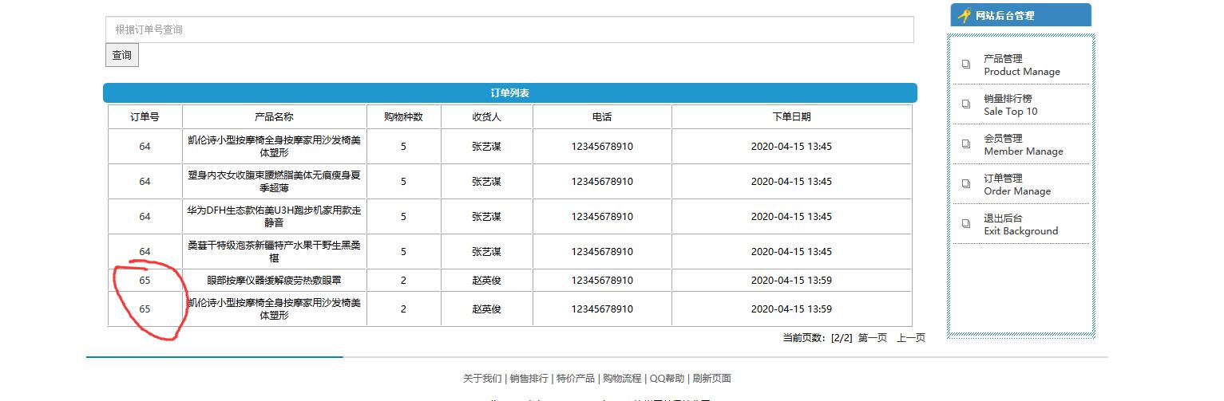Viewport: 1224px width, 401px height.
Task: Click the page icon beside 订单管理
Action: (x=966, y=184)
